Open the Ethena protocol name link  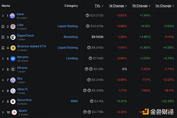pyautogui.click(x=22, y=68)
